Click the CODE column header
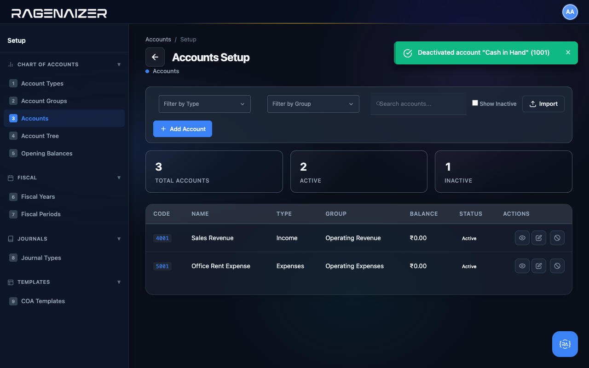This screenshot has height=368, width=589. click(x=162, y=214)
